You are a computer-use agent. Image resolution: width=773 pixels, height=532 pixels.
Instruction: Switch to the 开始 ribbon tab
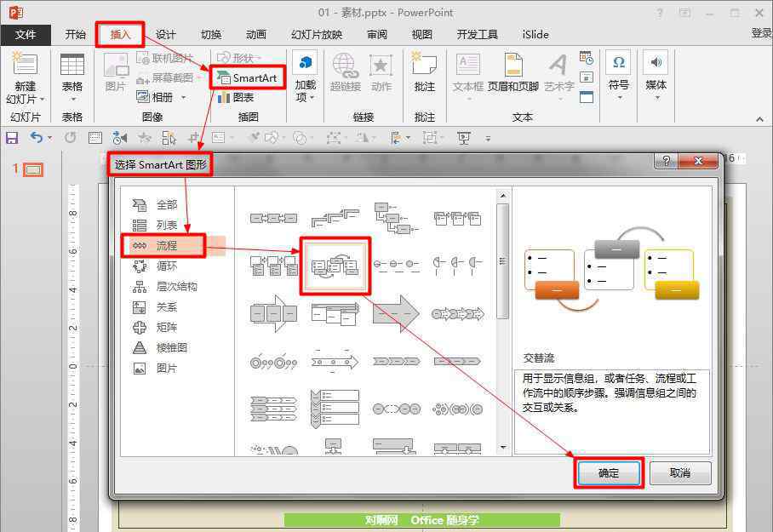[x=75, y=35]
